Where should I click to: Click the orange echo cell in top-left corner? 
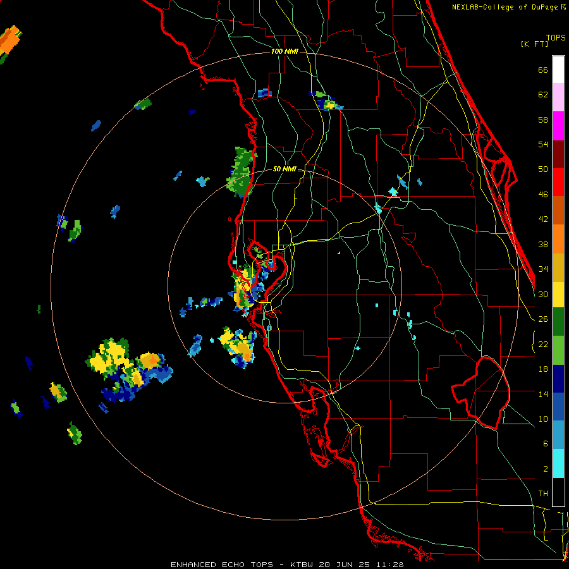[x=9, y=42]
